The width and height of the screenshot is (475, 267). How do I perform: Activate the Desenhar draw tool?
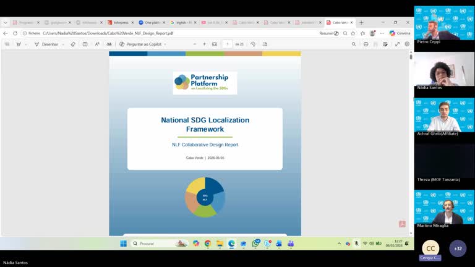click(46, 44)
